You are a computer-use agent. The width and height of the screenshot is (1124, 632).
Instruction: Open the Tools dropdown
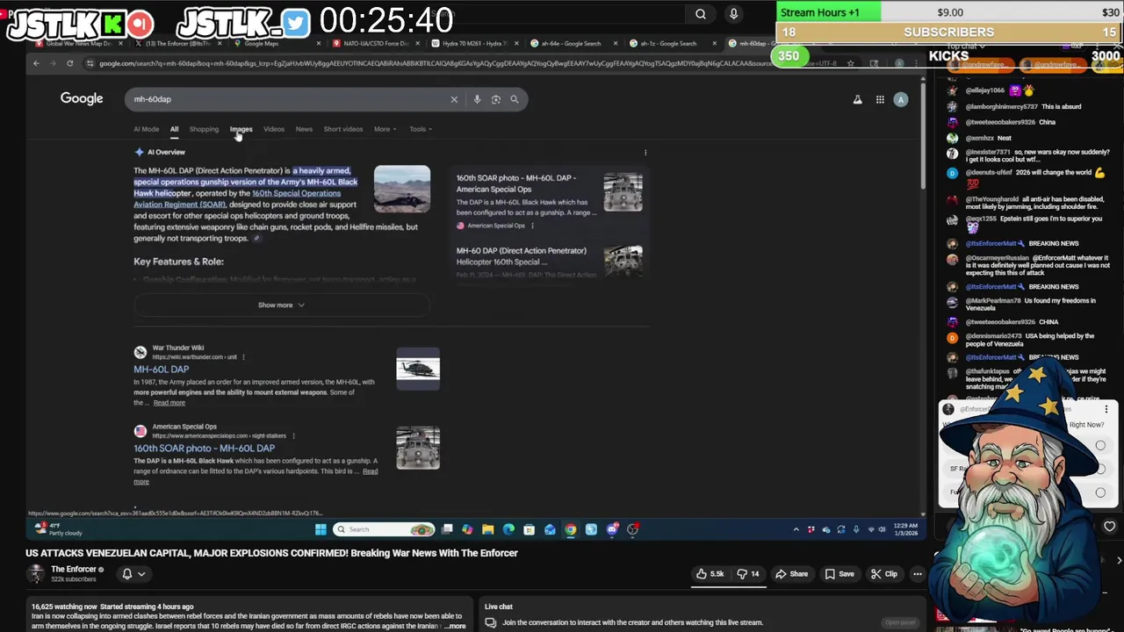pos(420,129)
